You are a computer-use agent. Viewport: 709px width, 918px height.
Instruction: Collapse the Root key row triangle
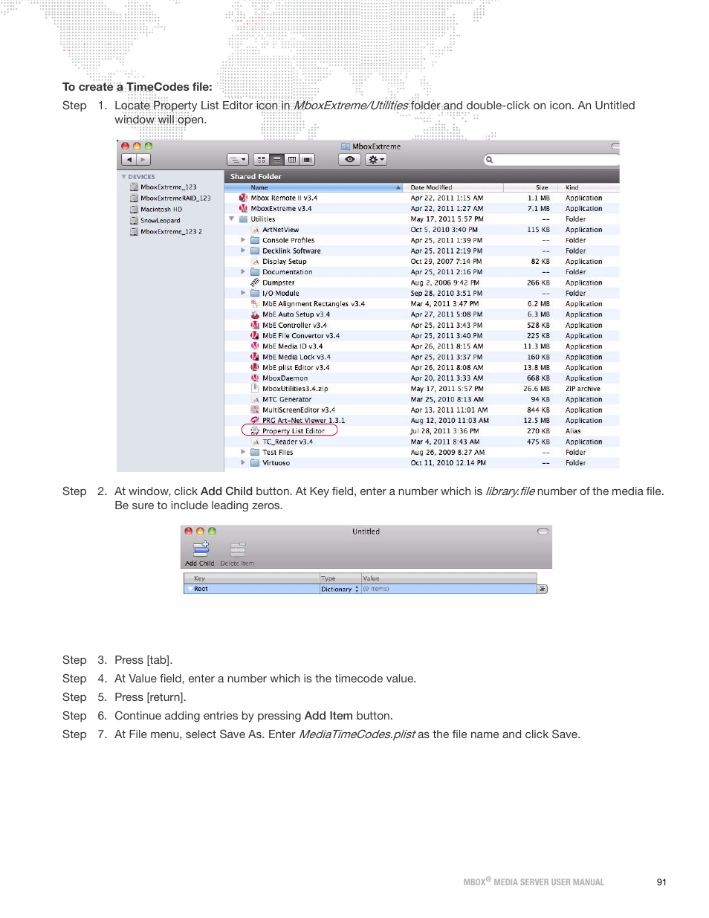190,589
